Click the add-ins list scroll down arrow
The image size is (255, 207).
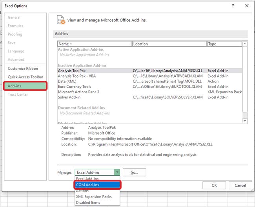pos(245,121)
